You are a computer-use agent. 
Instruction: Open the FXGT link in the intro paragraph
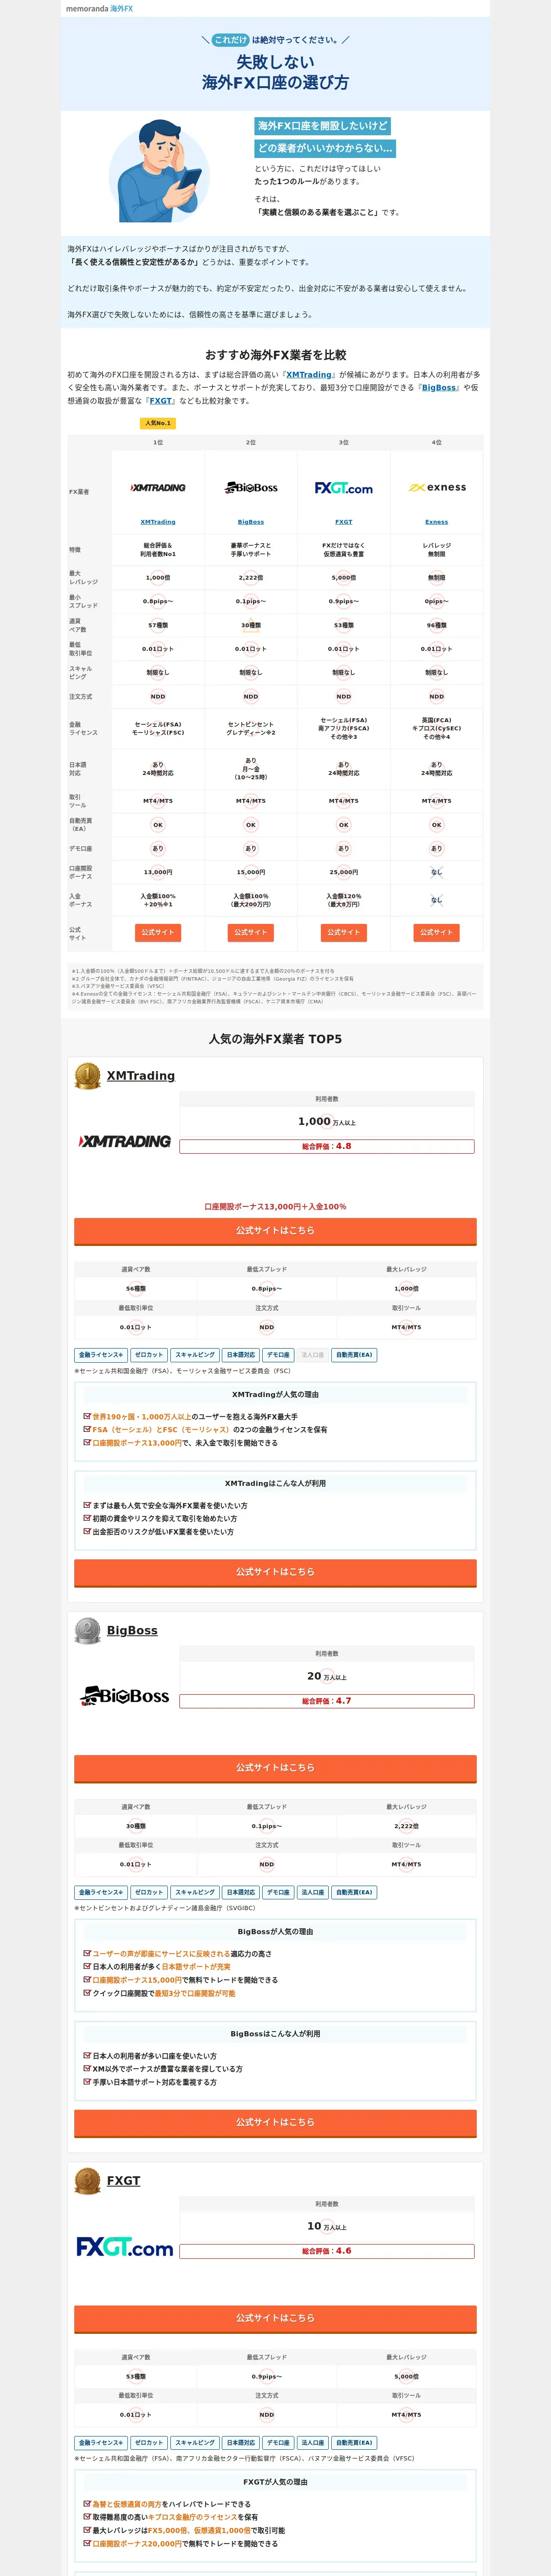pyautogui.click(x=161, y=401)
